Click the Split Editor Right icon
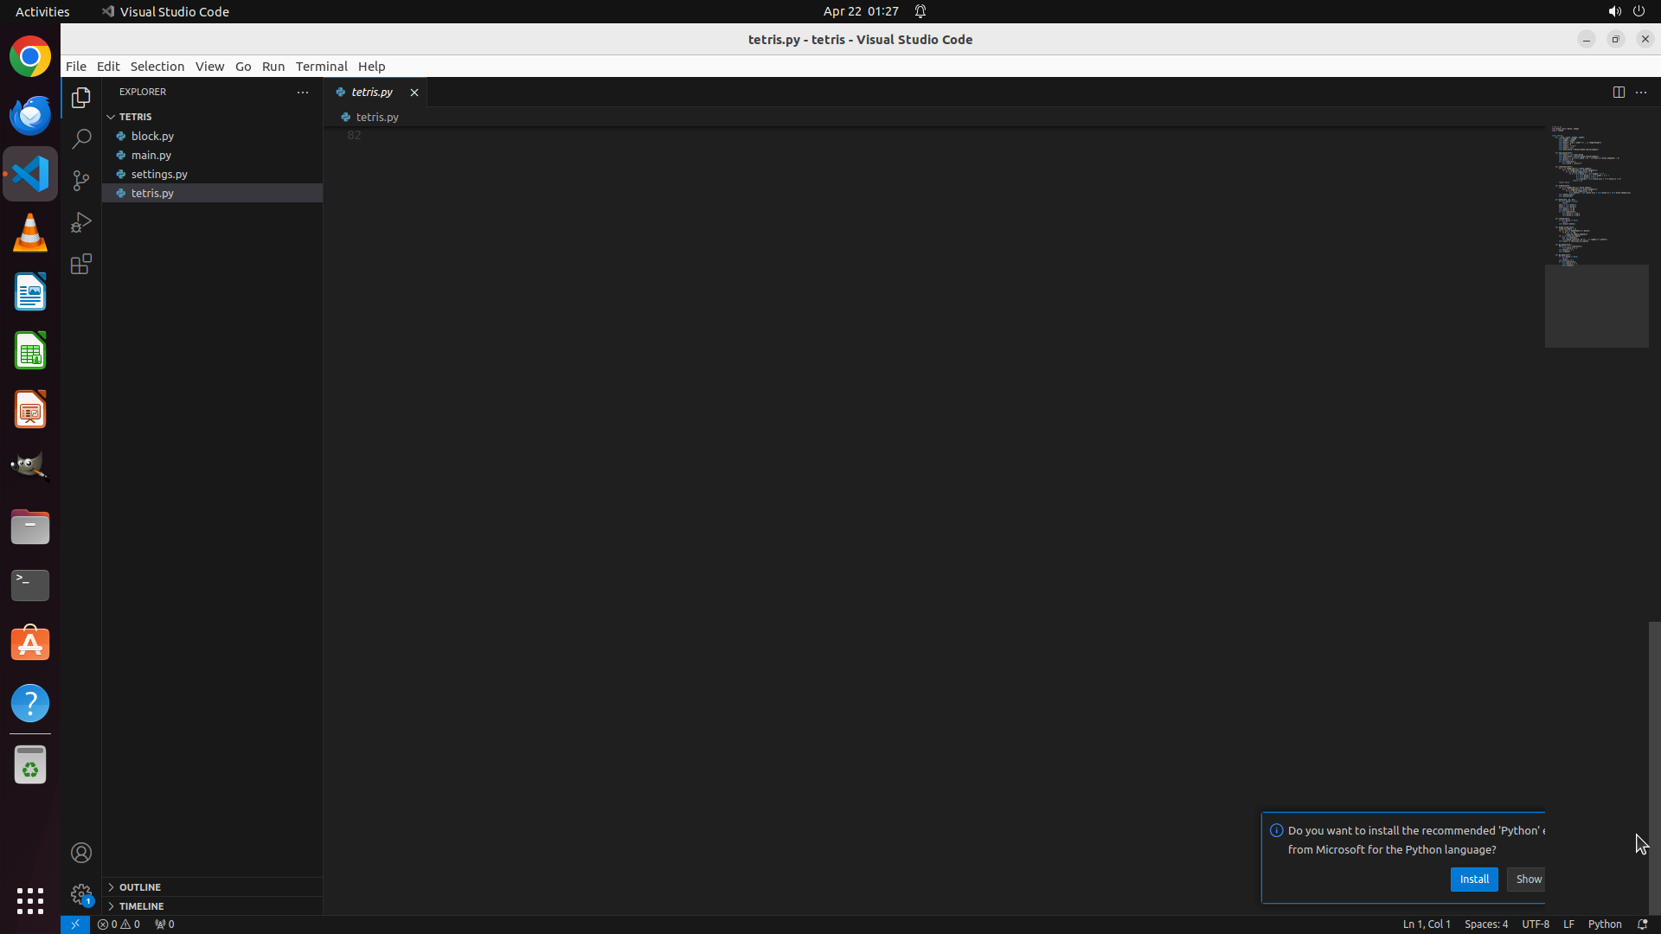The width and height of the screenshot is (1661, 934). coord(1618,92)
